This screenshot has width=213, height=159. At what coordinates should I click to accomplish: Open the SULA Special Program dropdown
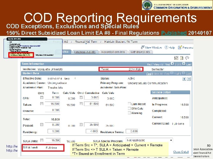[x=149, y=140]
